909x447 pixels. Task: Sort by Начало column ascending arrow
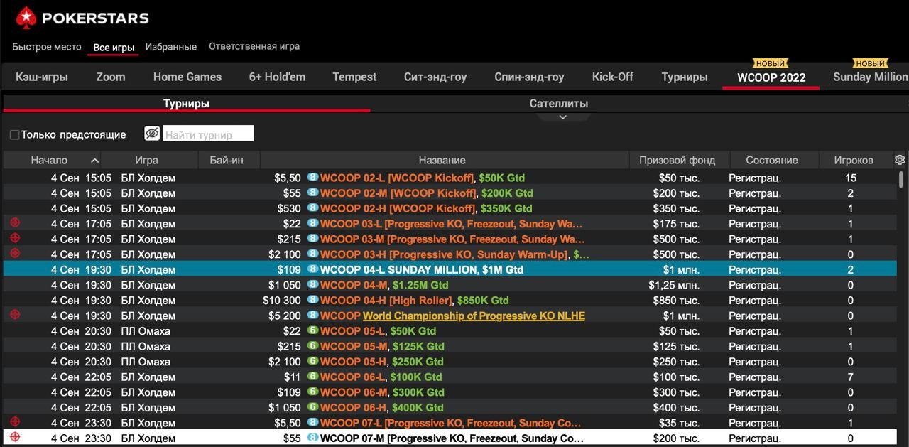pos(94,161)
